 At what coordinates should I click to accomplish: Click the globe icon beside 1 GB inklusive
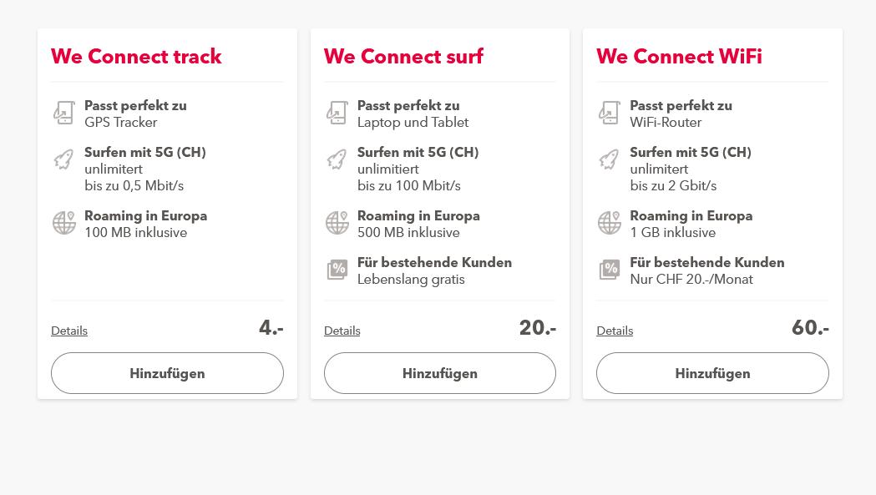click(610, 223)
